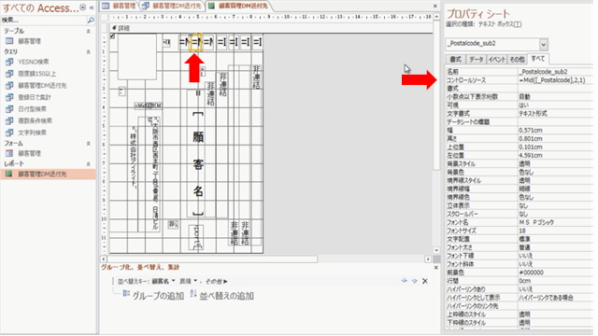The height and width of the screenshot is (336, 598).
Task: Click the checkbox control in the report corner
Action: click(x=112, y=36)
